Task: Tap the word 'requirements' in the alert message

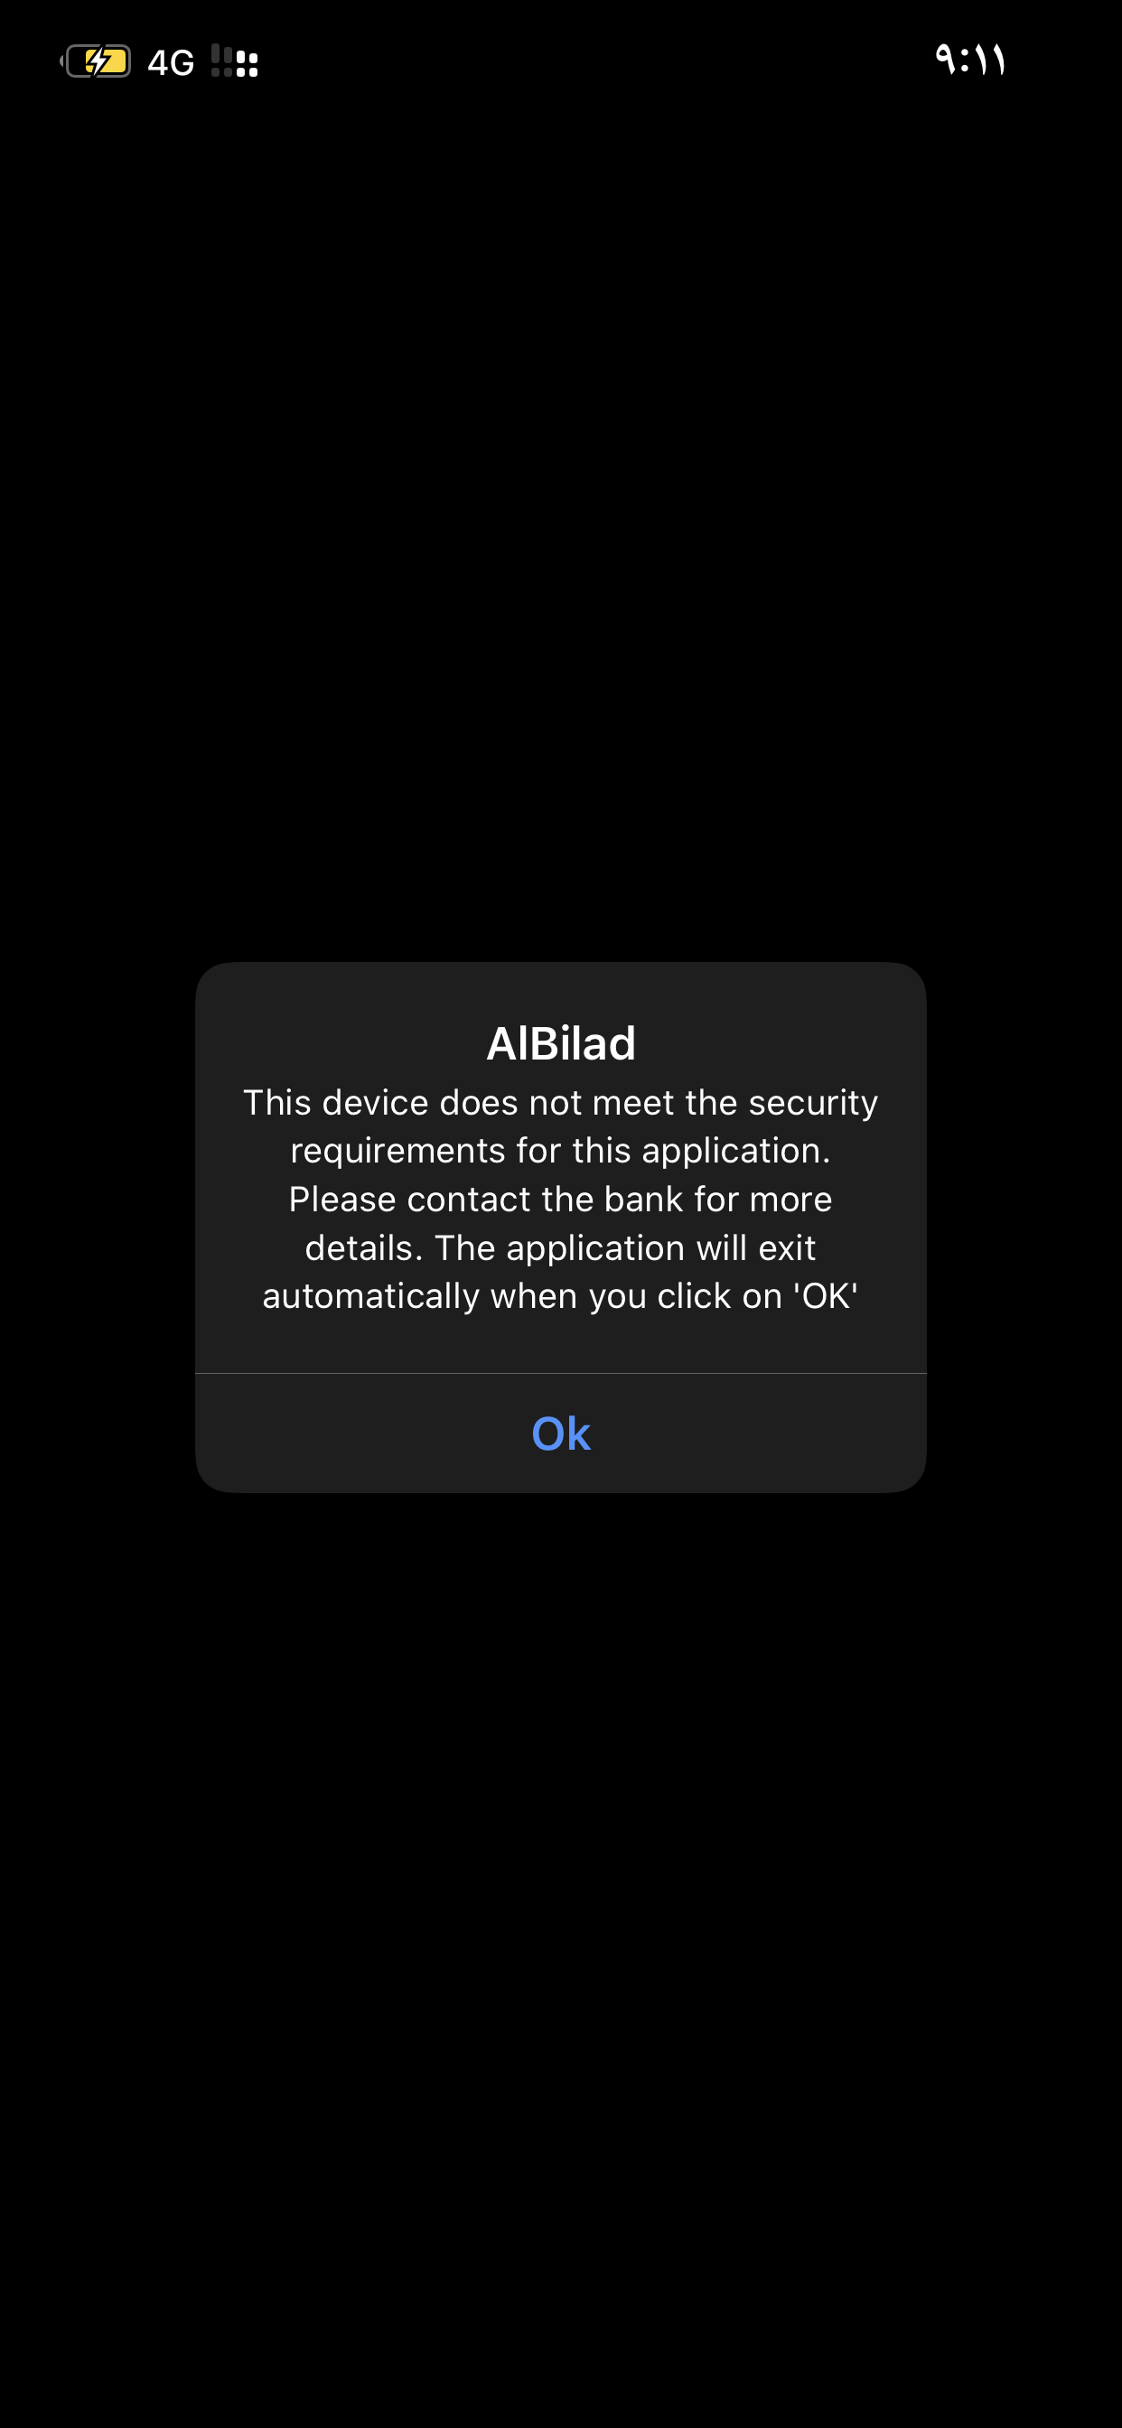Action: [x=397, y=1152]
